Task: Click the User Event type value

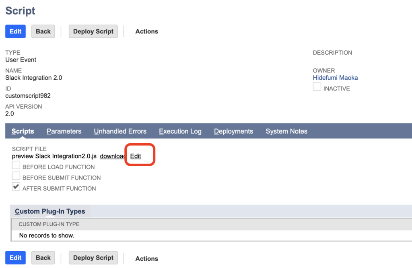Action: pos(21,60)
